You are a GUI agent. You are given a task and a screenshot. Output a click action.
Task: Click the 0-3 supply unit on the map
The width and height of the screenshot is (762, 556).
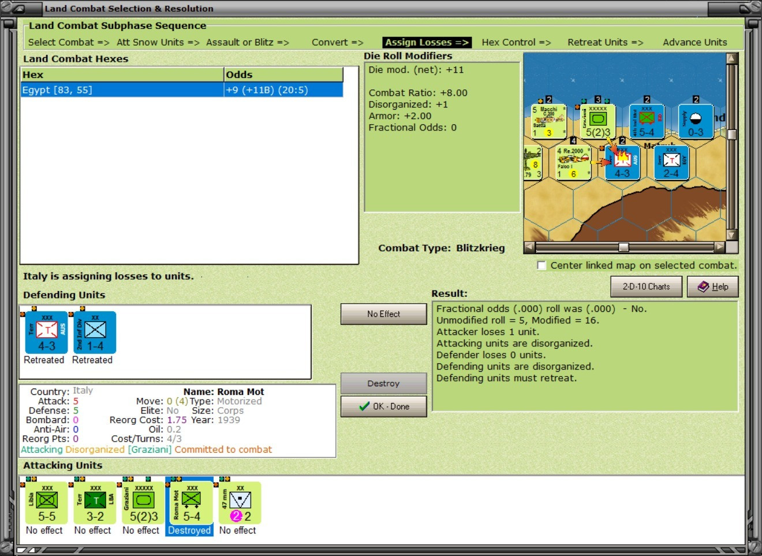tap(696, 121)
